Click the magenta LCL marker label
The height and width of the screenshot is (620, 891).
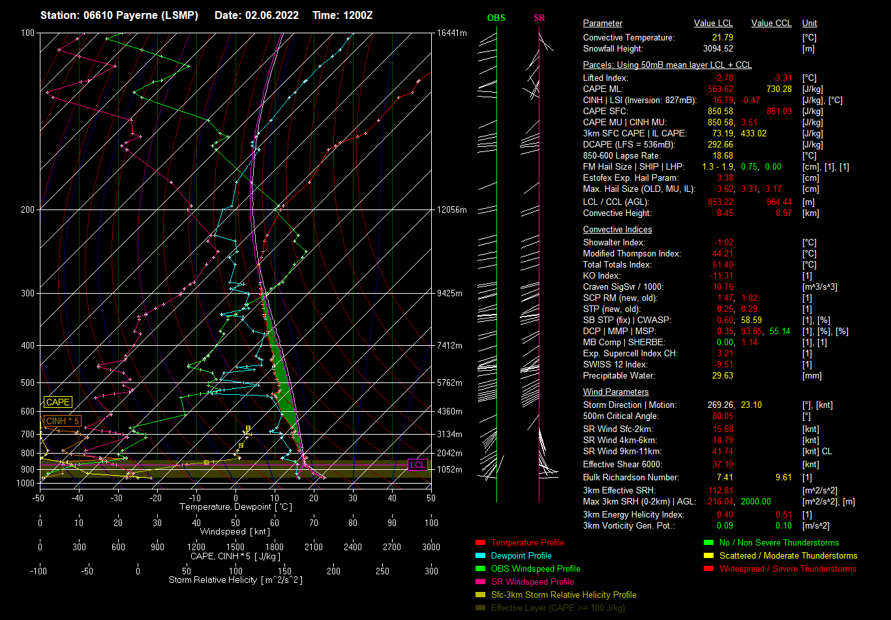[x=417, y=465]
